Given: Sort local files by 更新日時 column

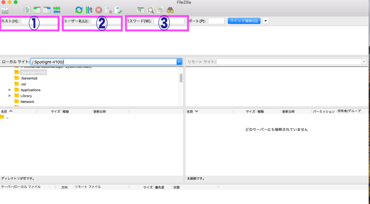Looking at the screenshot, I should pyautogui.click(x=111, y=111).
